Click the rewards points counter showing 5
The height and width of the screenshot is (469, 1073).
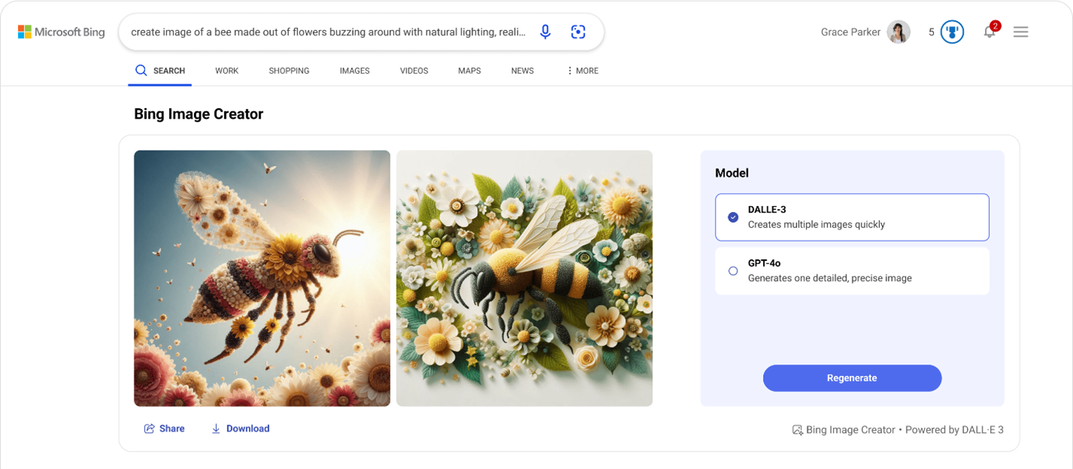point(932,32)
